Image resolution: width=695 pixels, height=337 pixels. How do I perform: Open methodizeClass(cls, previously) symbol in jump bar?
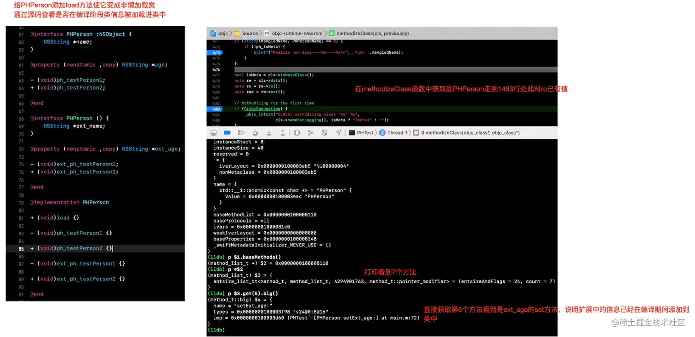(369, 33)
